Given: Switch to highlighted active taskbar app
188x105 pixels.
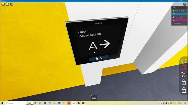Looking at the screenshot, I should pos(69,103).
